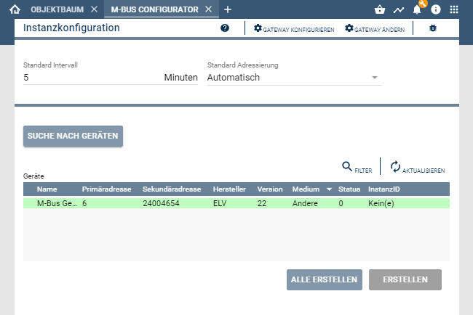Select the M-Bus Configurator tab

[154, 9]
